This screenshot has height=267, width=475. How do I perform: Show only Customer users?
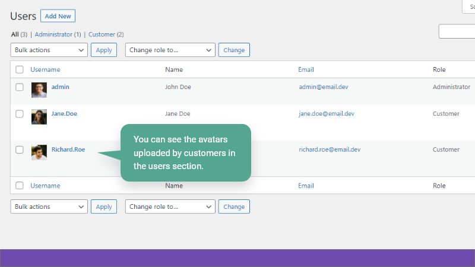point(102,34)
